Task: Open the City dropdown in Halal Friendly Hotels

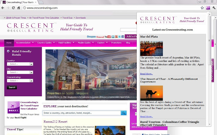Action: [x=20, y=72]
